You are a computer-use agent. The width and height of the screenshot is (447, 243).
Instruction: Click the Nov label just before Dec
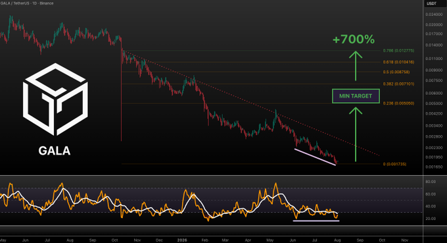[x=137, y=240]
